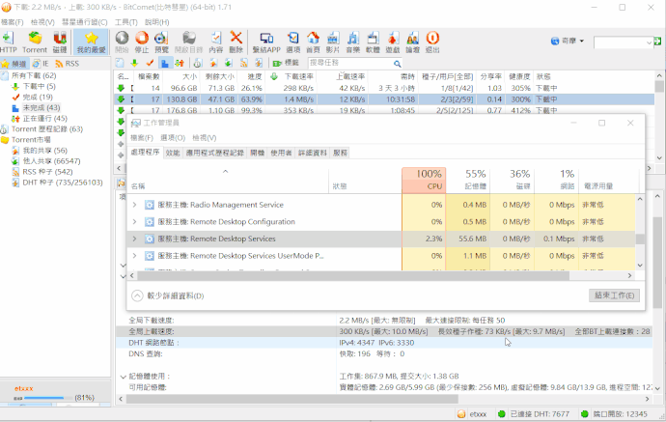
Task: Switch to Task Manager 服務 tab
Action: tap(340, 153)
